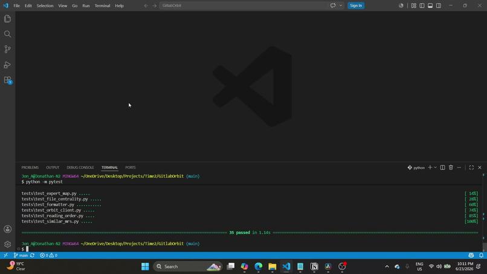
Task: Open notifications bell in status bar
Action: 481,255
